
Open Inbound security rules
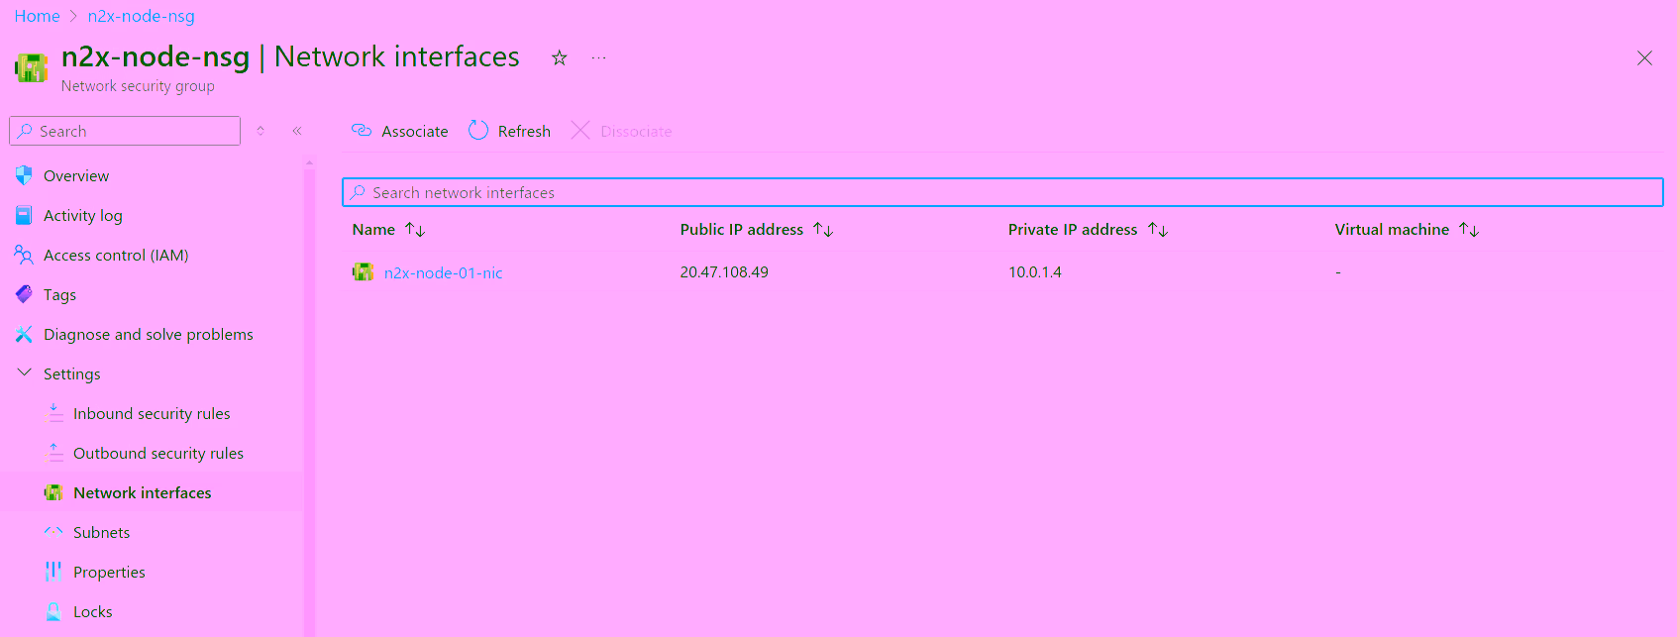(x=152, y=414)
